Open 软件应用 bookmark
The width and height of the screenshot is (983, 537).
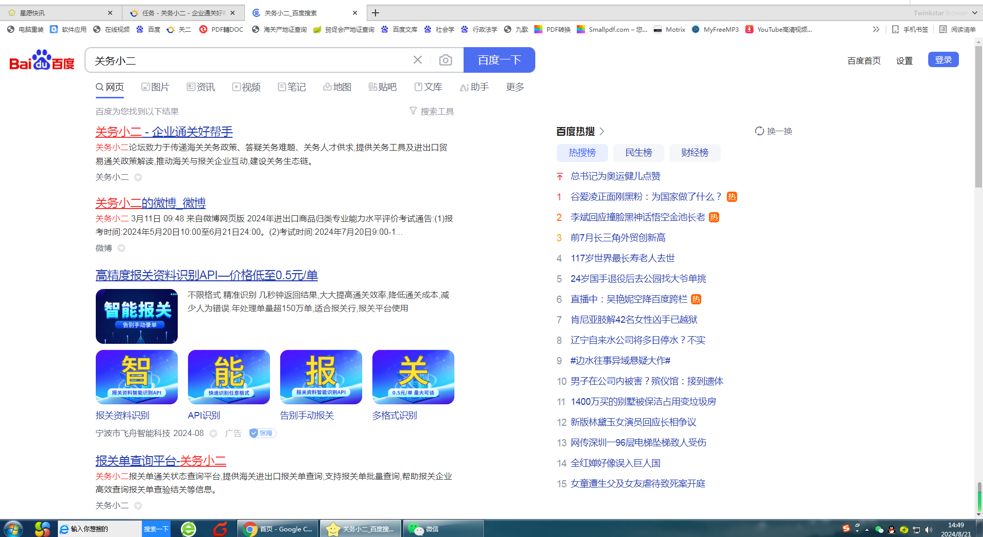point(69,29)
